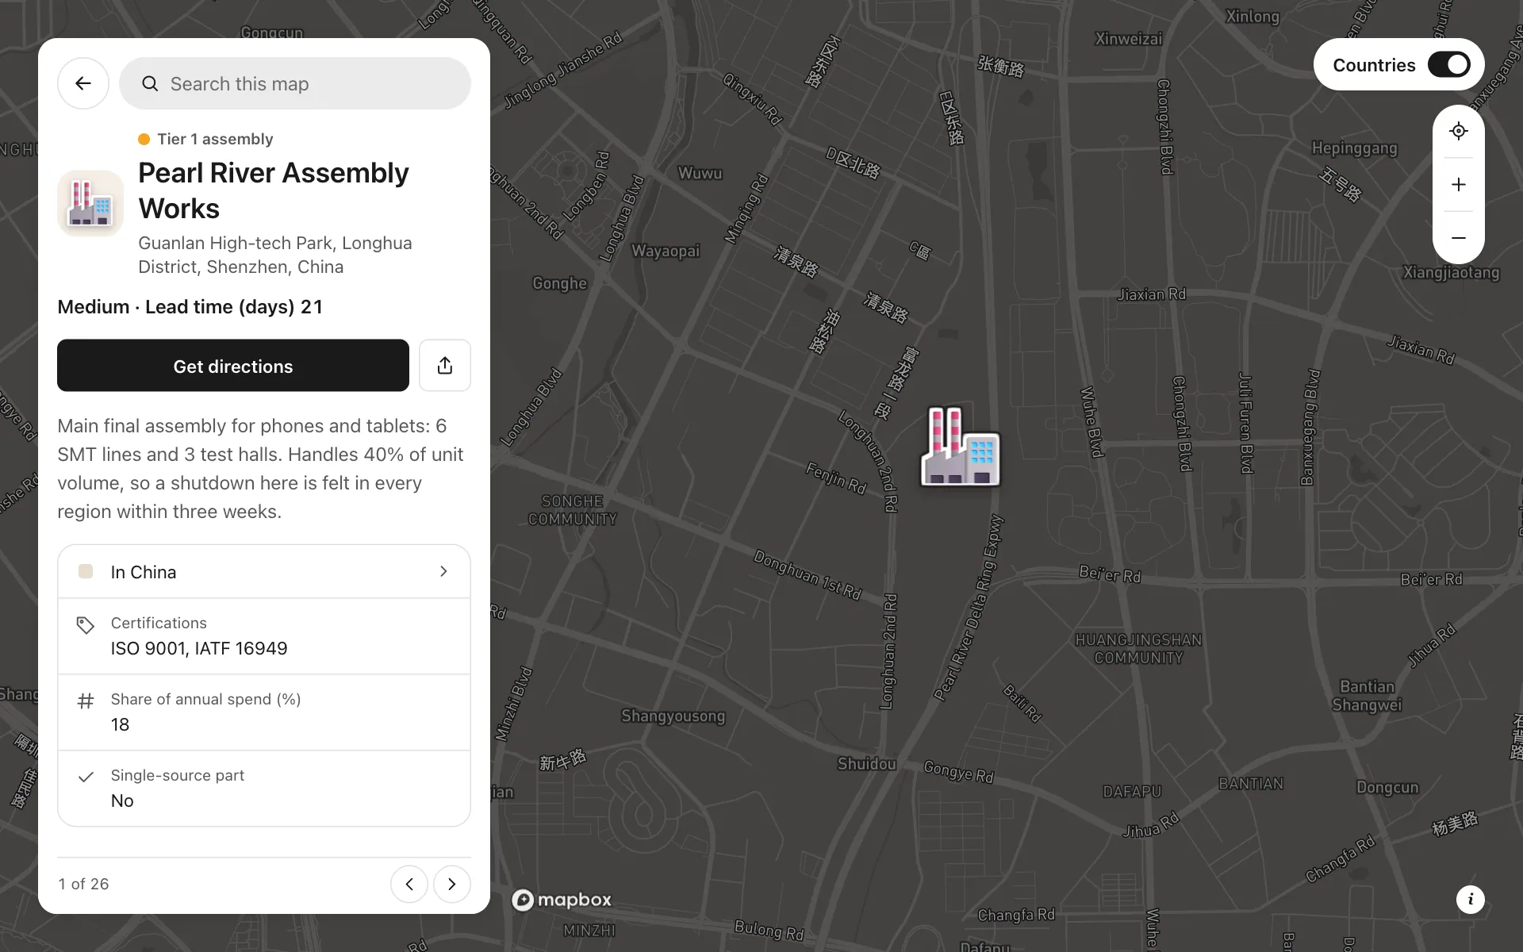This screenshot has width=1523, height=952.
Task: Open the map info button
Action: [x=1471, y=900]
